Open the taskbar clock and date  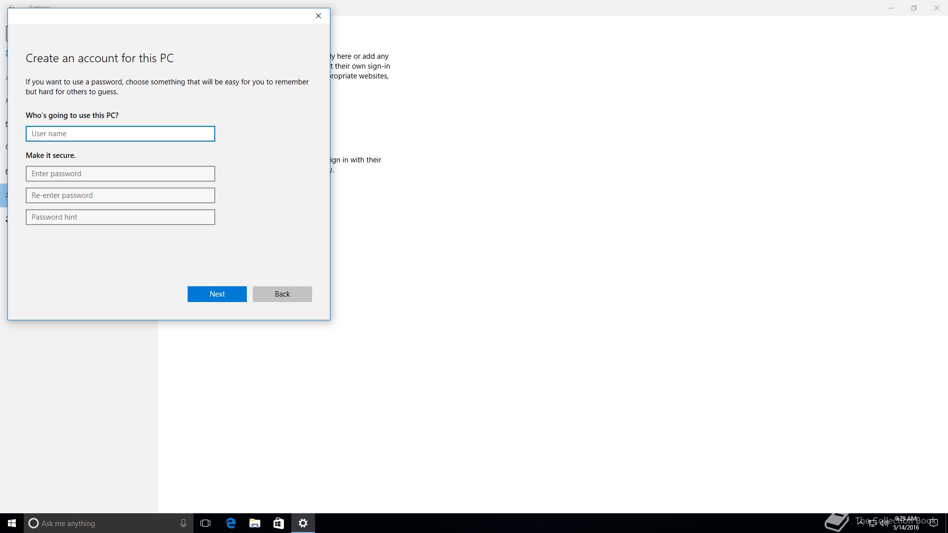(x=906, y=523)
